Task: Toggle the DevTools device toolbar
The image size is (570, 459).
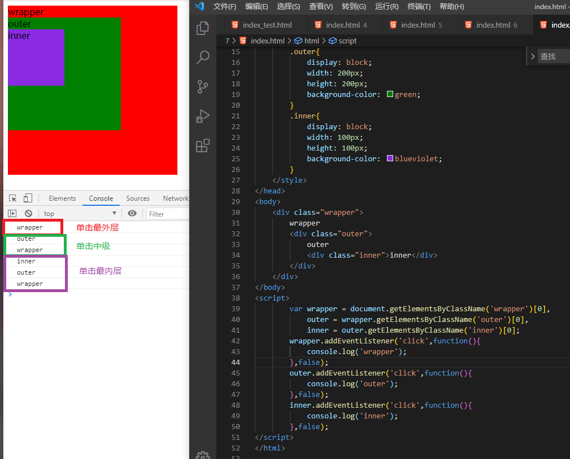Action: pyautogui.click(x=28, y=198)
